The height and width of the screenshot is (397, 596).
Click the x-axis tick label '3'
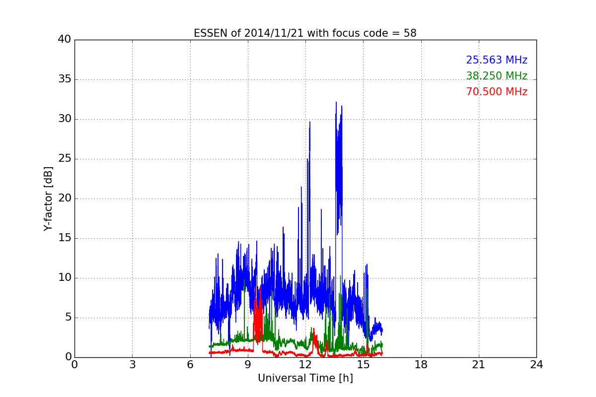point(132,365)
